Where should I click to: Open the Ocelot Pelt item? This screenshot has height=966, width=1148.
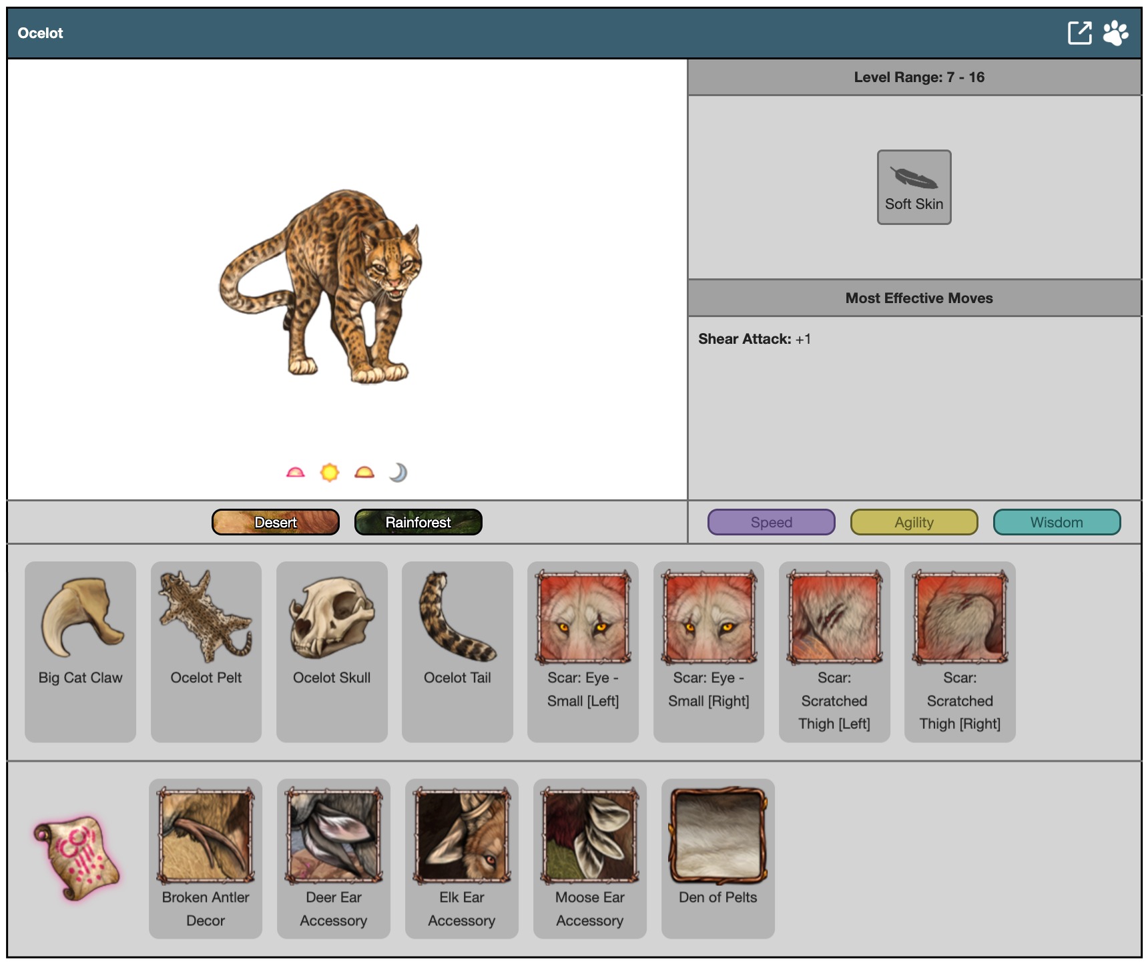pos(206,651)
